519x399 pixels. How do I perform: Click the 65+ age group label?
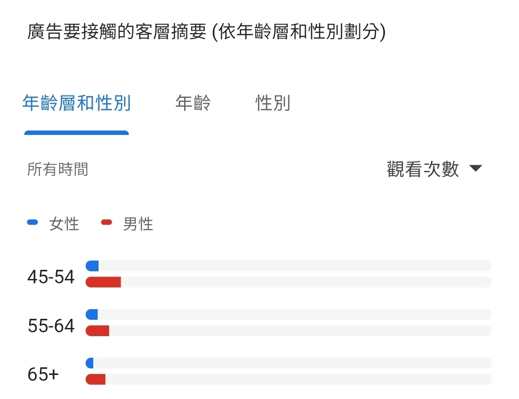point(43,374)
